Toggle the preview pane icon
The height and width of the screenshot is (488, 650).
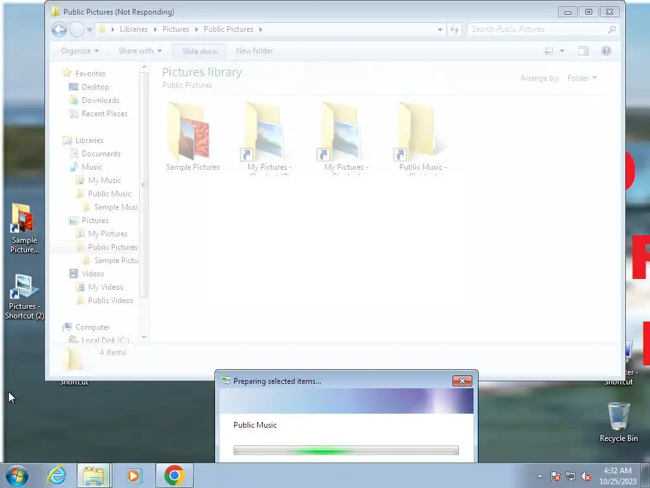pos(583,51)
